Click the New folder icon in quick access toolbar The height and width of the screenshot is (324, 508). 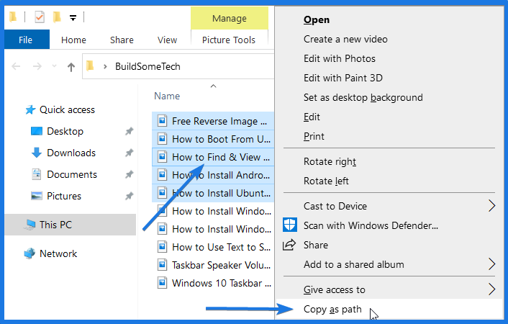pyautogui.click(x=57, y=17)
